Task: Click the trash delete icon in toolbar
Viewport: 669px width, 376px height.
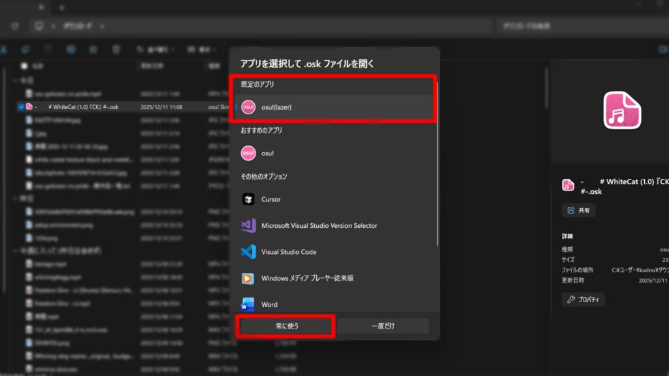Action: click(116, 49)
